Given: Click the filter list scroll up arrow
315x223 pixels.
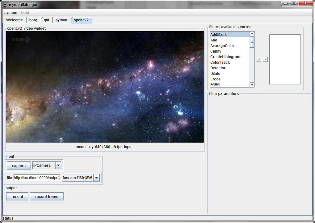Looking at the screenshot, I should 252,34.
